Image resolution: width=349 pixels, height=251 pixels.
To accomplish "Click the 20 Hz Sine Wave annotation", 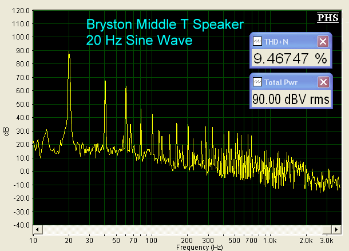I will point(139,41).
